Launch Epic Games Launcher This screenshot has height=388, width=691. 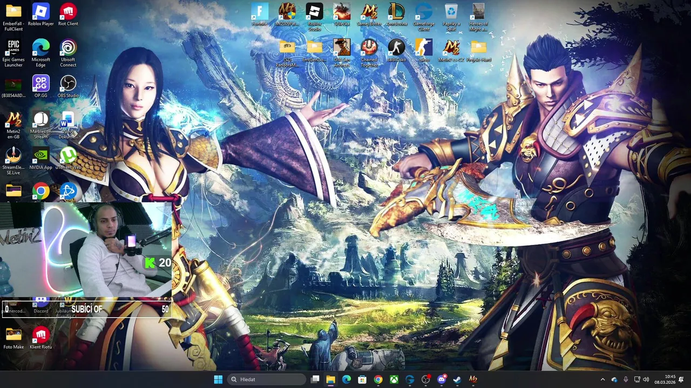pyautogui.click(x=13, y=53)
